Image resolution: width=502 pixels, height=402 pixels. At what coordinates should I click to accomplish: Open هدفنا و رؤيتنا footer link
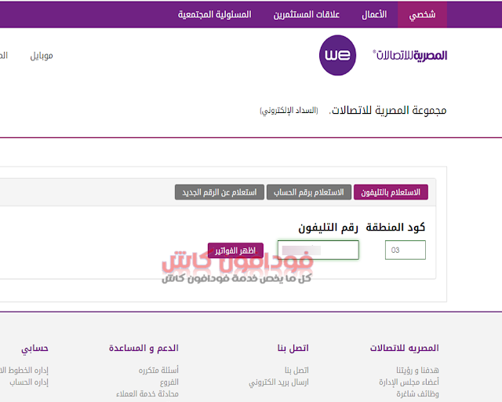point(417,371)
